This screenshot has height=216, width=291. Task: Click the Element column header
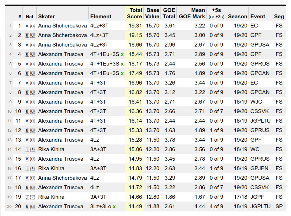point(101,16)
